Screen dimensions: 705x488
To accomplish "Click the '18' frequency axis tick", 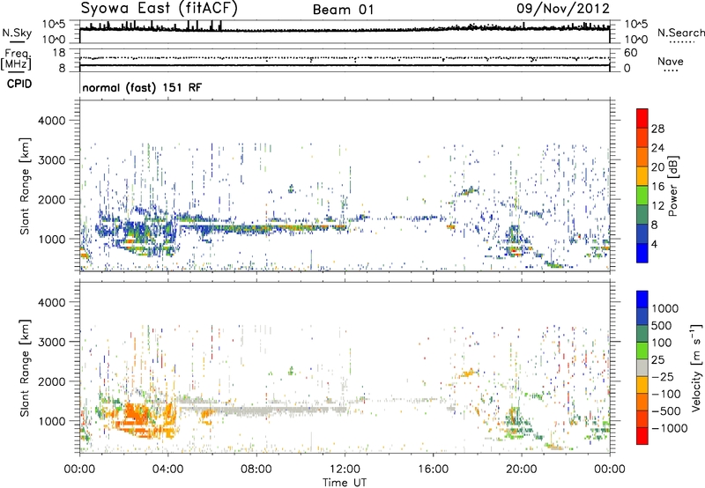I will [x=59, y=53].
